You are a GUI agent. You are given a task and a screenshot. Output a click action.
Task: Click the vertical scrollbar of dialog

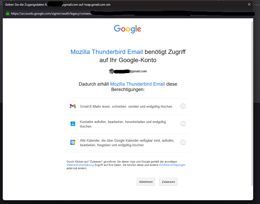point(252,104)
